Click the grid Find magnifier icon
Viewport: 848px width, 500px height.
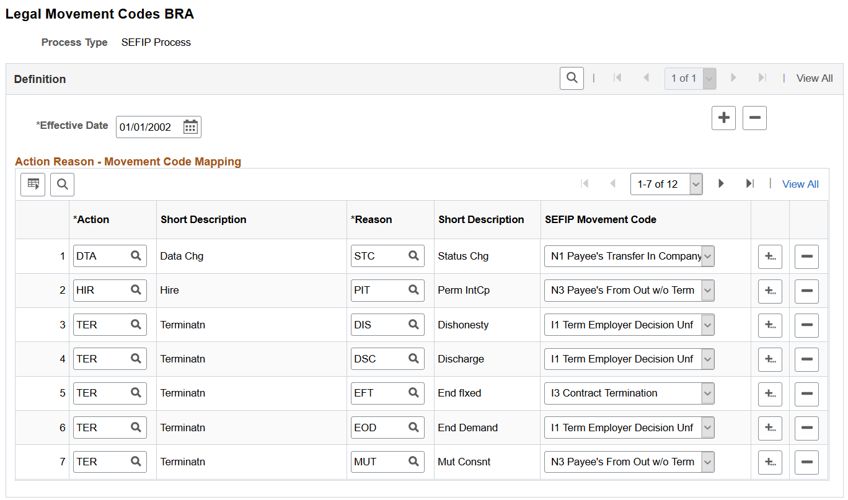(x=63, y=184)
